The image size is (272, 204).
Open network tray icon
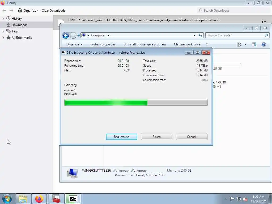[x=239, y=199]
